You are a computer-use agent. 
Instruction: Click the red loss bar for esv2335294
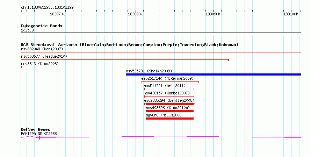pos(170,104)
